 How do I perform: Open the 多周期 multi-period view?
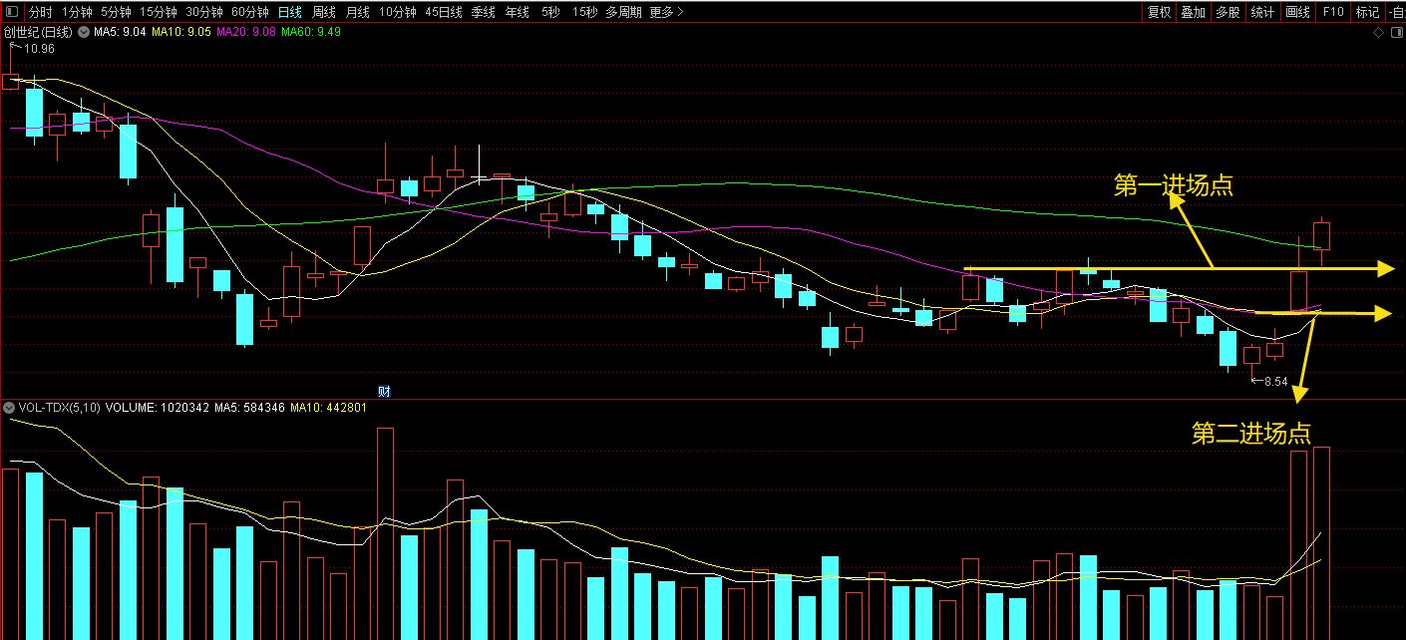point(623,12)
